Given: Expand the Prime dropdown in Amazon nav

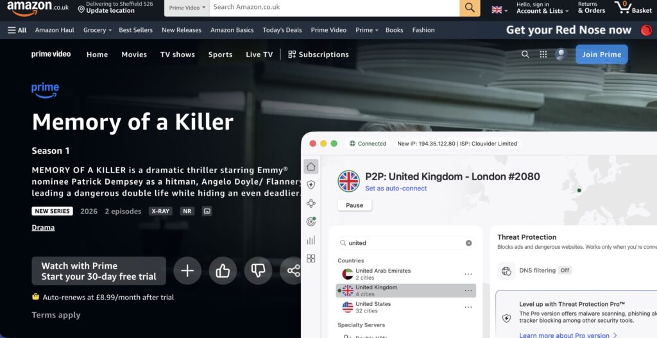Looking at the screenshot, I should [366, 30].
